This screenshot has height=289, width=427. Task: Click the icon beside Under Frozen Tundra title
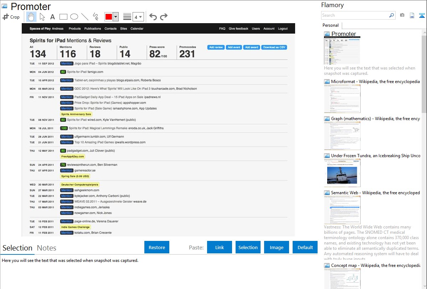(327, 156)
